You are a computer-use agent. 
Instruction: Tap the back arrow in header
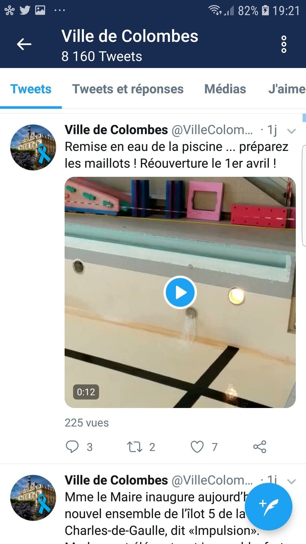pyautogui.click(x=24, y=44)
